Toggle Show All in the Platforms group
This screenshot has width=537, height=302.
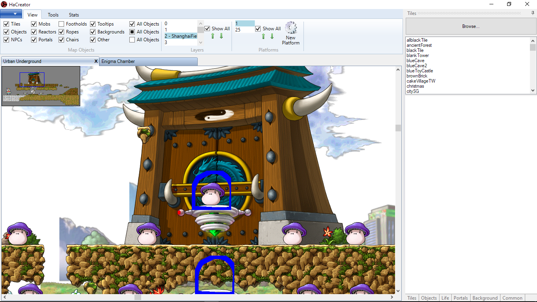tap(258, 29)
